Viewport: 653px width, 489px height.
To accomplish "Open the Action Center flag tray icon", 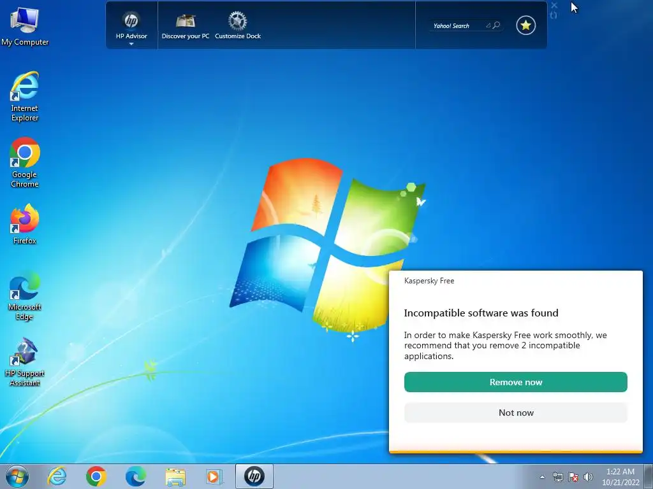I will point(573,477).
